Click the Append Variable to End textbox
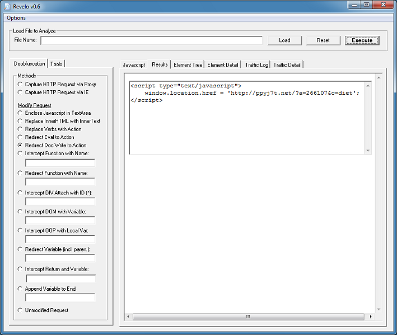 60,297
